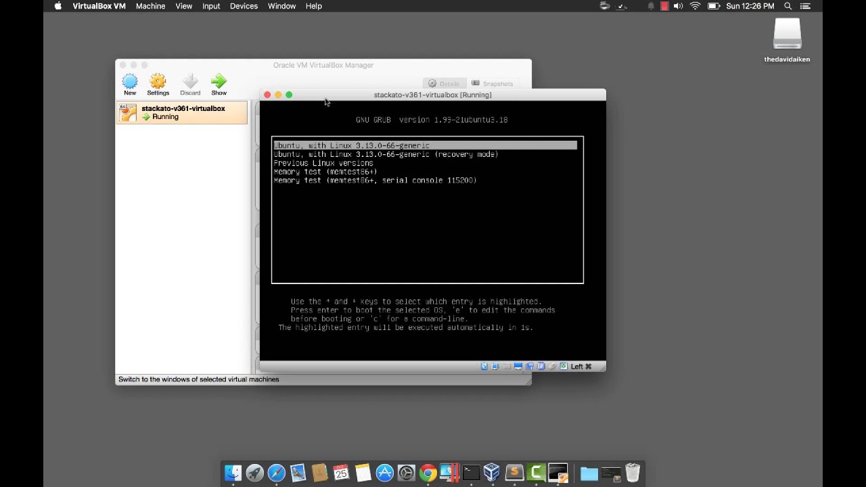Open thedavidaiken drive on the desktop

787,39
